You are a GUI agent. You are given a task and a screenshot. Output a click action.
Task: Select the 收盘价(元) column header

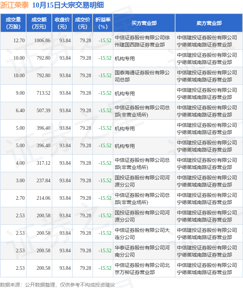pyautogui.click(x=62, y=23)
